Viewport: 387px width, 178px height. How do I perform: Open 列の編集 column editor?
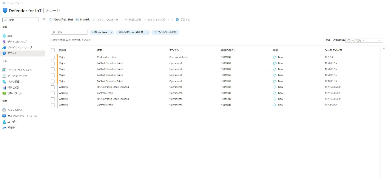[82, 20]
